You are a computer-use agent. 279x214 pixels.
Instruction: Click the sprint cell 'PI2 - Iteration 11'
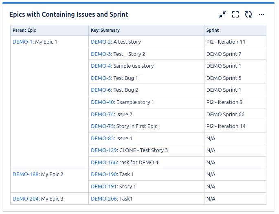coord(235,42)
